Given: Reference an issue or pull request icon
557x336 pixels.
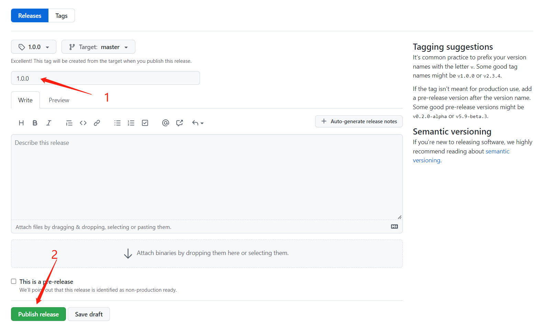Looking at the screenshot, I should coord(179,123).
